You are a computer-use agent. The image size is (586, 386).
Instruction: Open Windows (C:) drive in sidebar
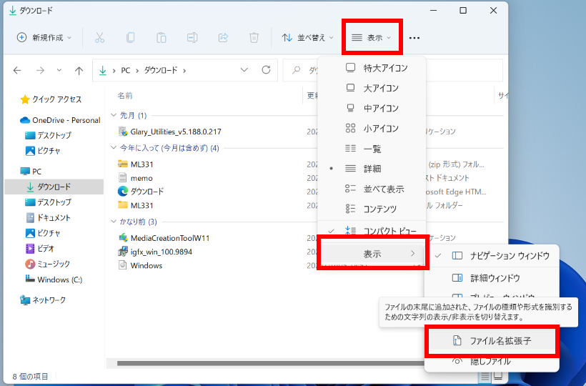pos(54,279)
